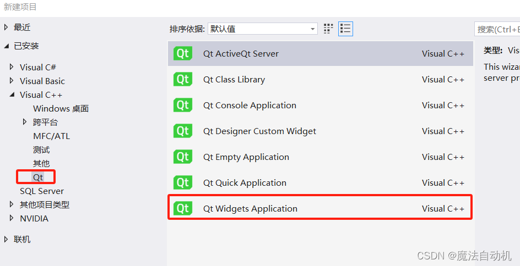
Task: Select 其他项目类型 tree label
Action: [x=45, y=205]
